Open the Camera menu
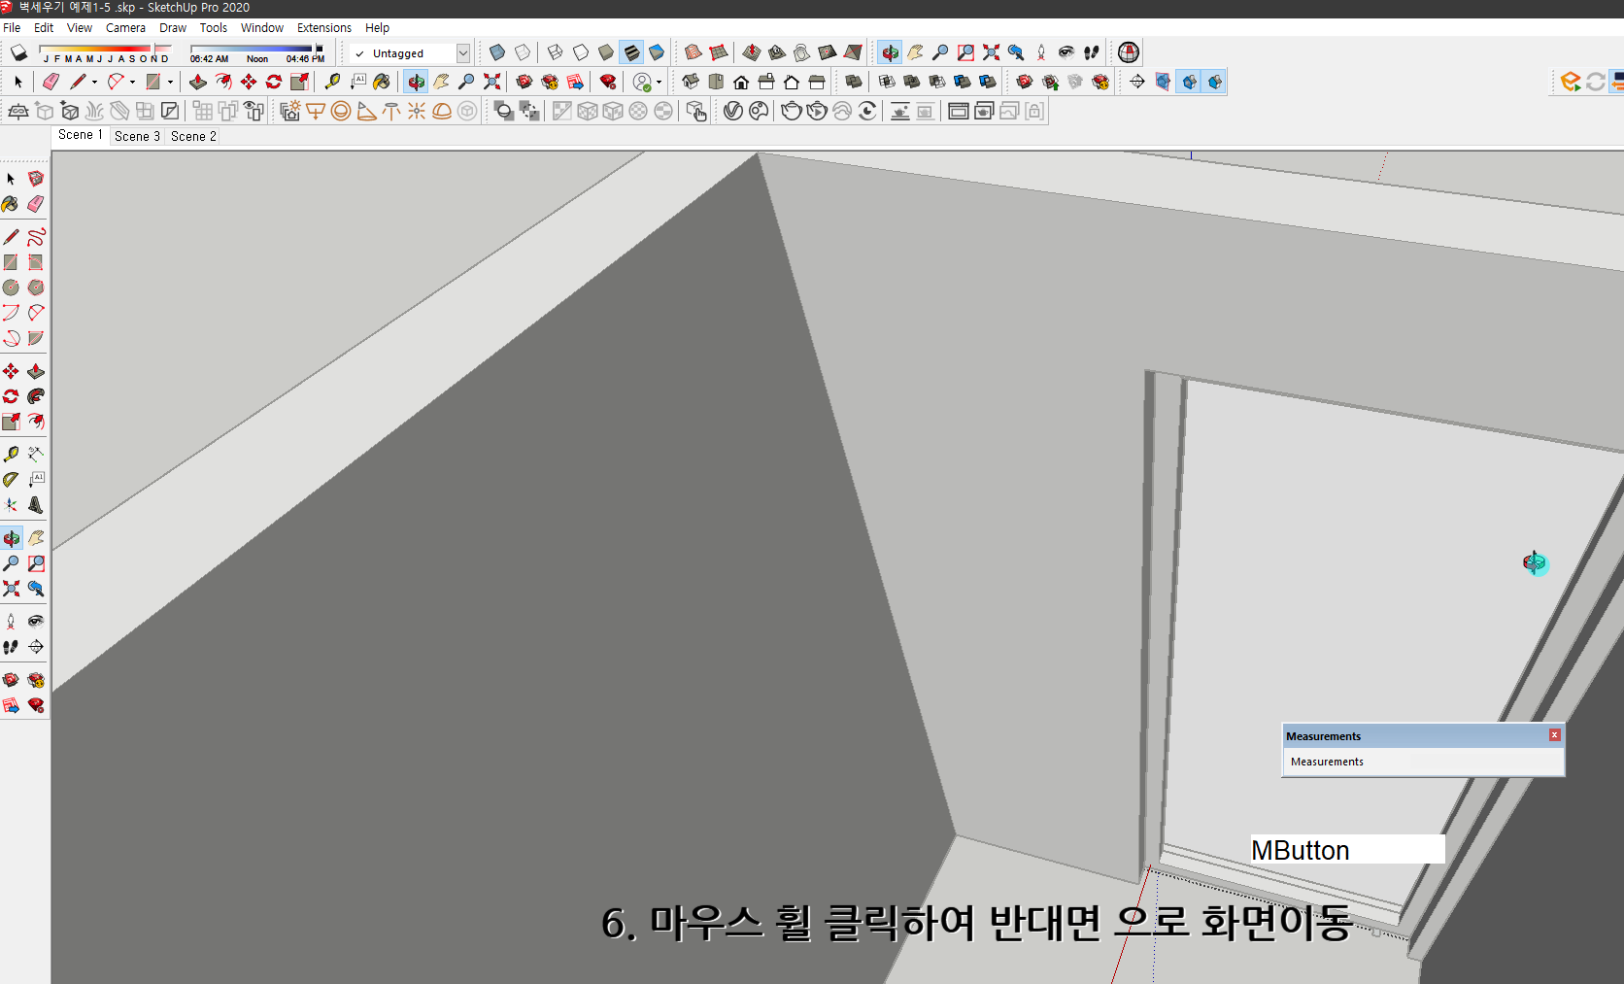This screenshot has width=1624, height=984. pos(125,27)
